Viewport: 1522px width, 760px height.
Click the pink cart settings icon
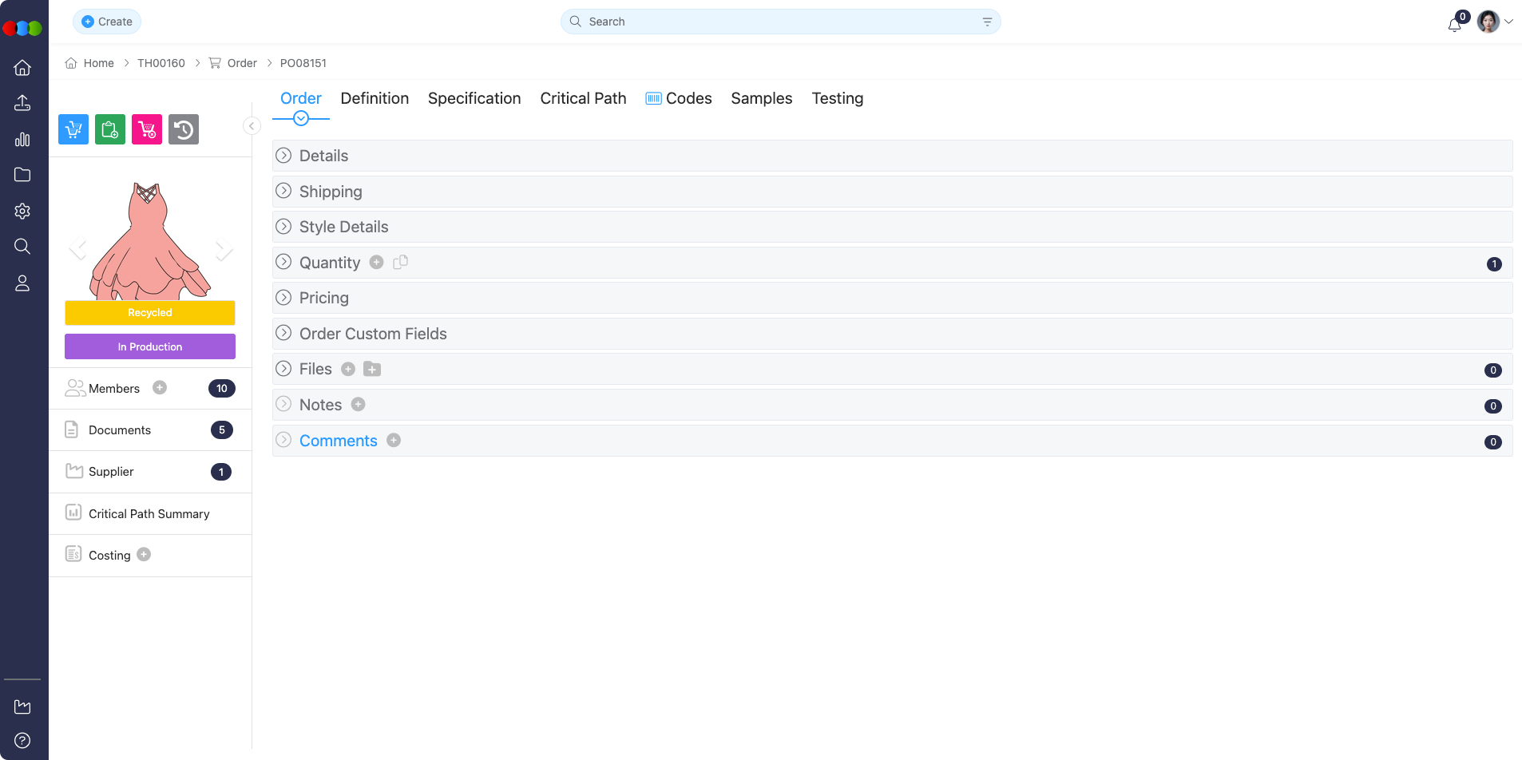click(x=147, y=129)
